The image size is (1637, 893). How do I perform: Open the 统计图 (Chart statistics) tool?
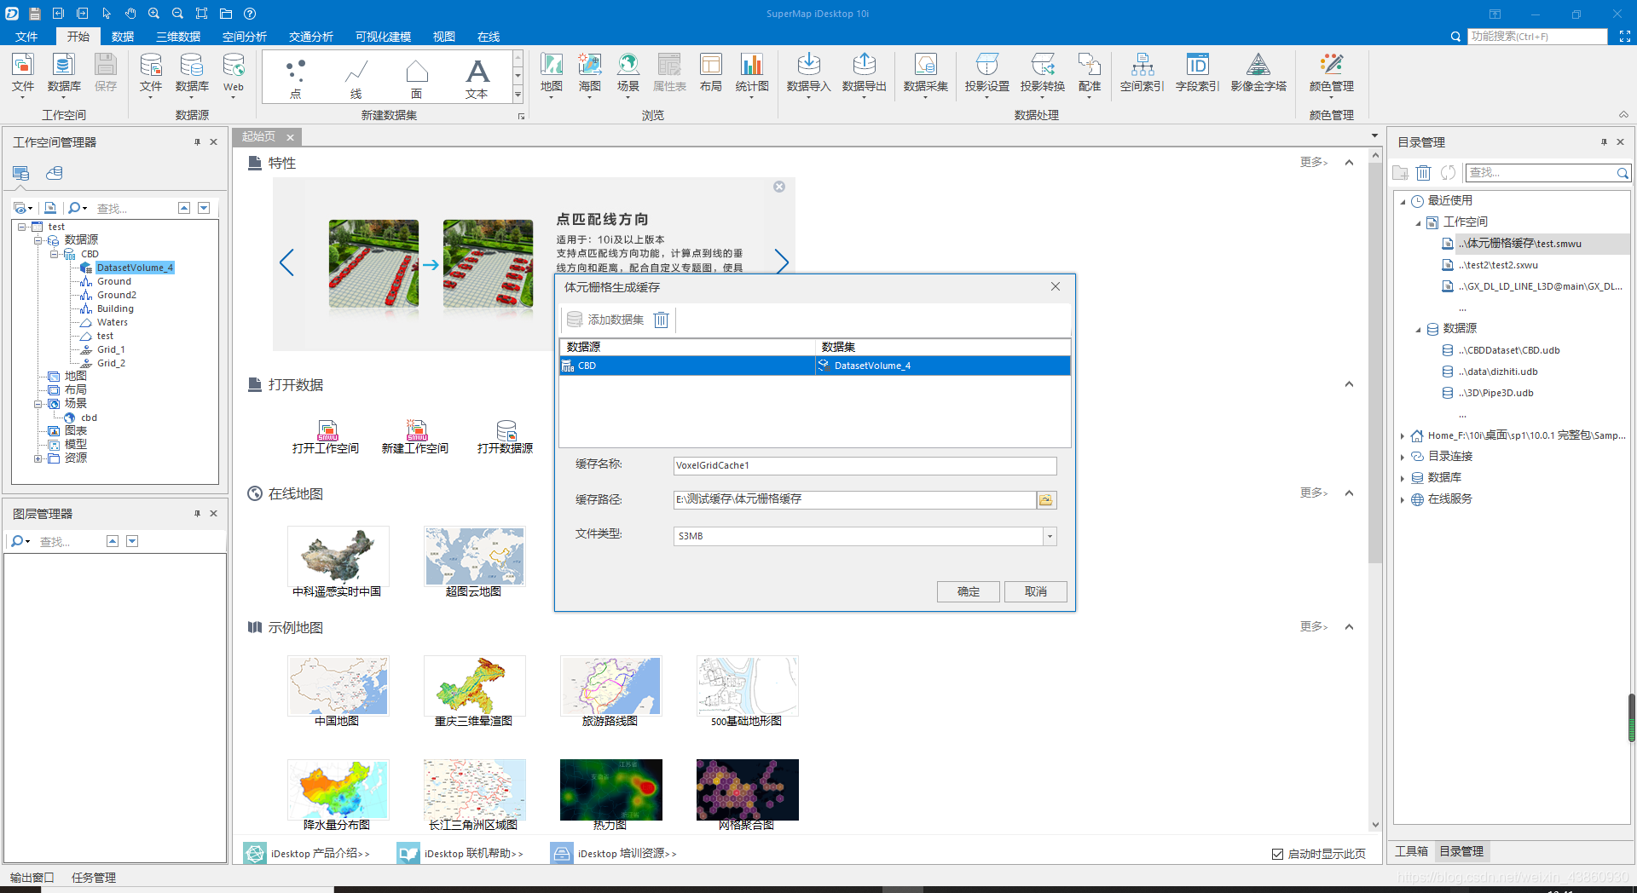[752, 73]
